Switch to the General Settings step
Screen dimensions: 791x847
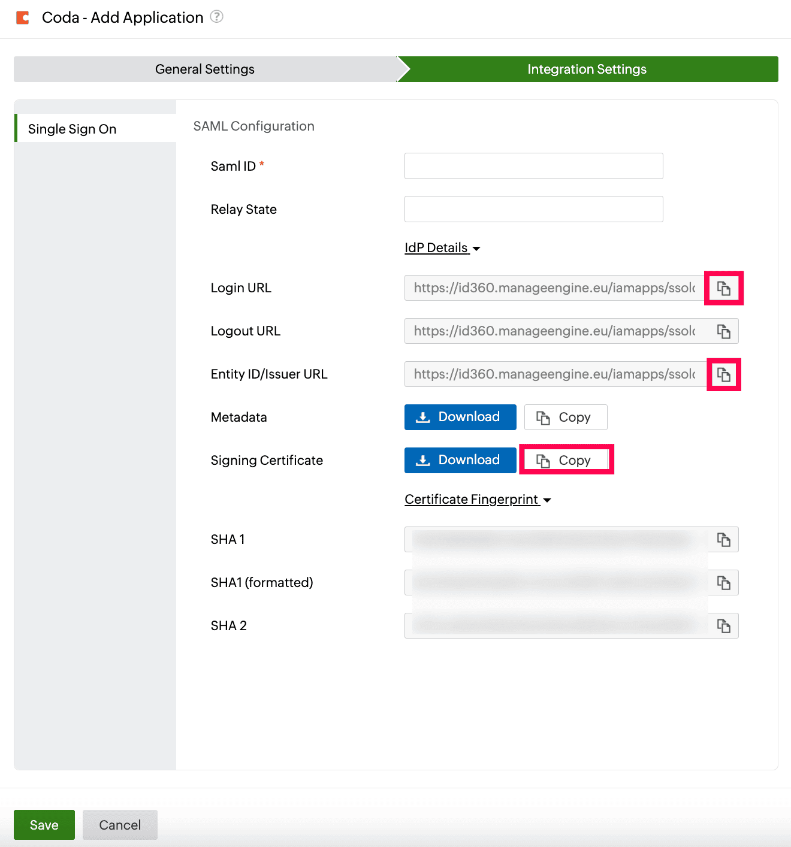205,69
